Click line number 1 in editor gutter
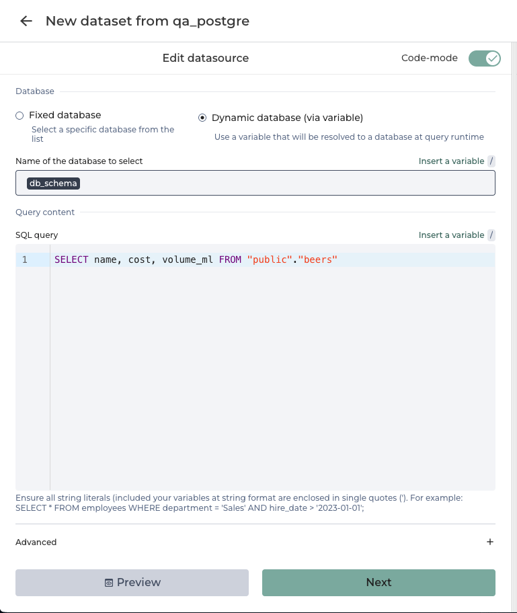Screen dimensions: 517x613 click(25, 259)
